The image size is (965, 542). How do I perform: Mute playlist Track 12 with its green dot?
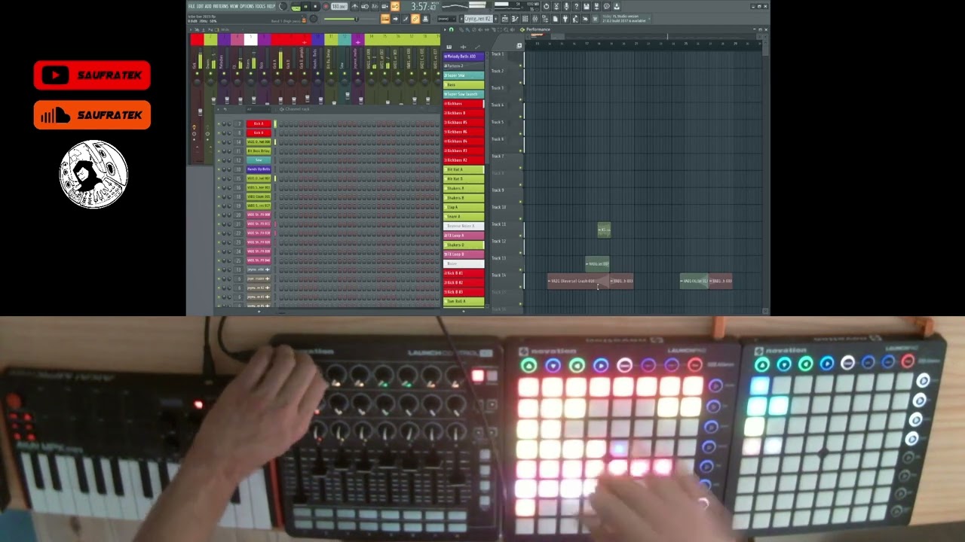[x=520, y=254]
